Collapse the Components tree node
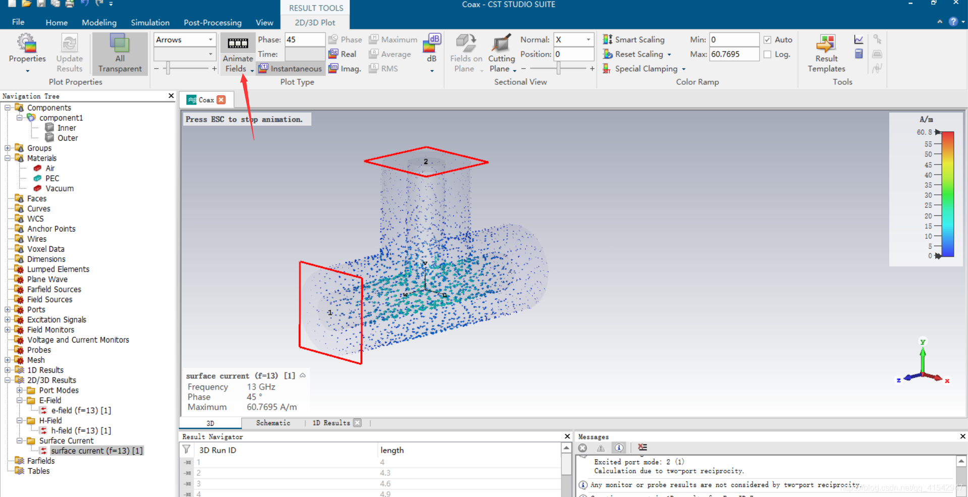The height and width of the screenshot is (497, 968). [8, 107]
